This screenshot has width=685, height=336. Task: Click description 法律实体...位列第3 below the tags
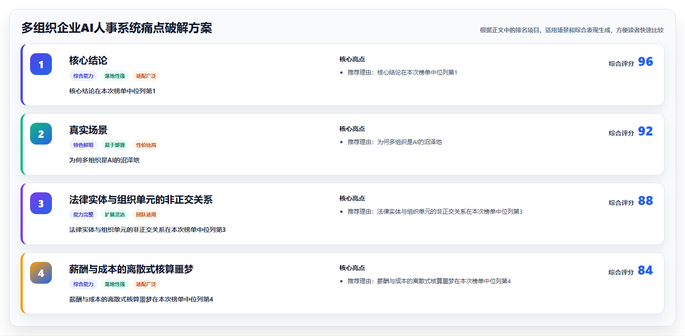[148, 230]
